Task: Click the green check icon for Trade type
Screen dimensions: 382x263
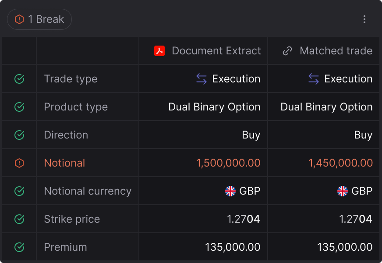Action: tap(19, 79)
